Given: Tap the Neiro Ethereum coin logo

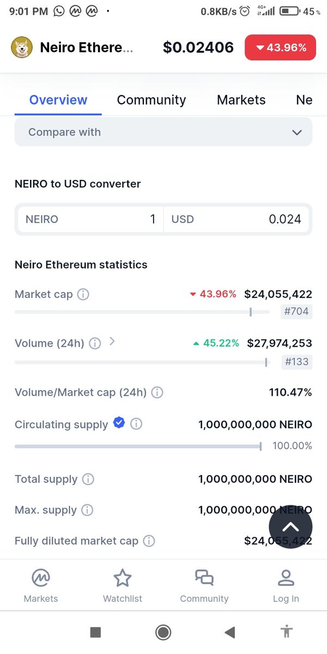Looking at the screenshot, I should tap(22, 47).
